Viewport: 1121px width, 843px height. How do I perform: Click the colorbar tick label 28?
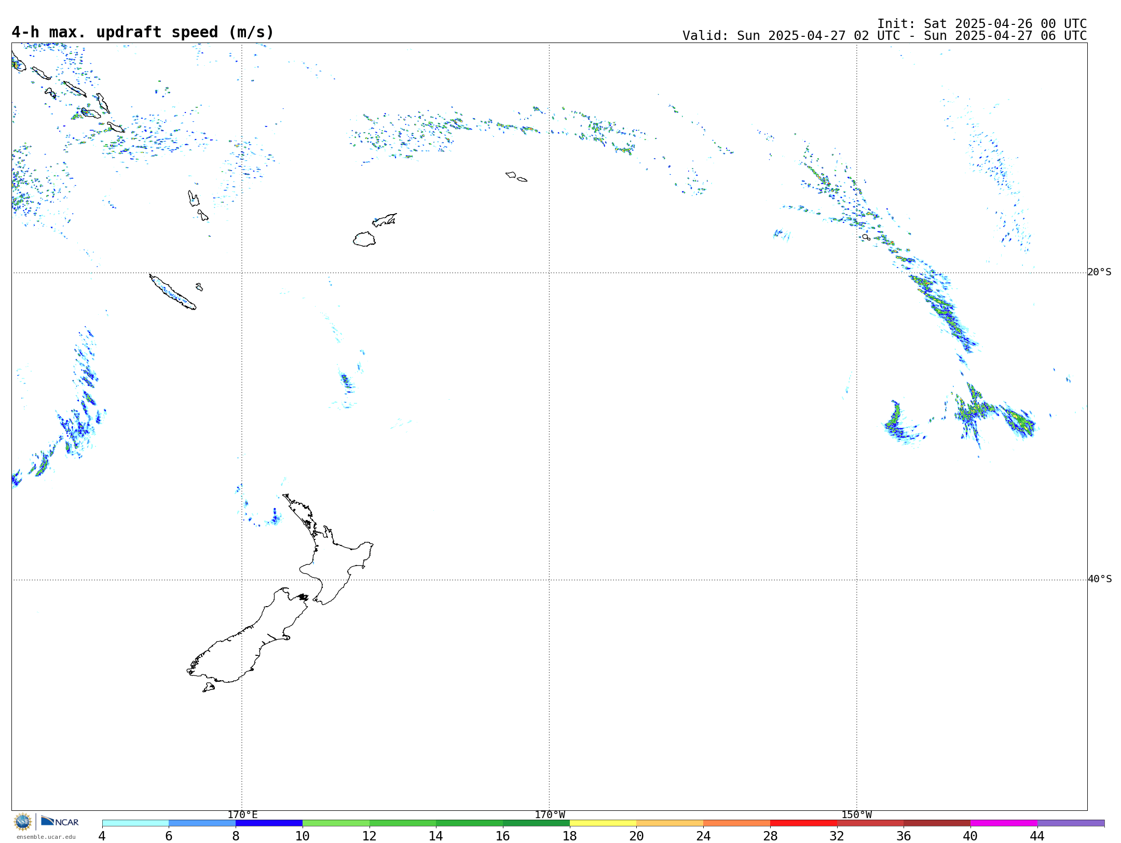pos(770,836)
